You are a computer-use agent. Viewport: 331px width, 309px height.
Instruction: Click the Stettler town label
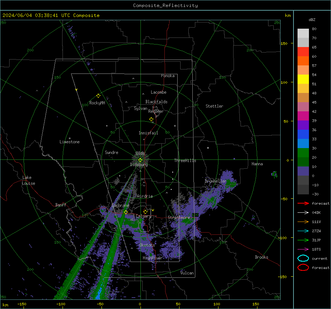pos(214,106)
